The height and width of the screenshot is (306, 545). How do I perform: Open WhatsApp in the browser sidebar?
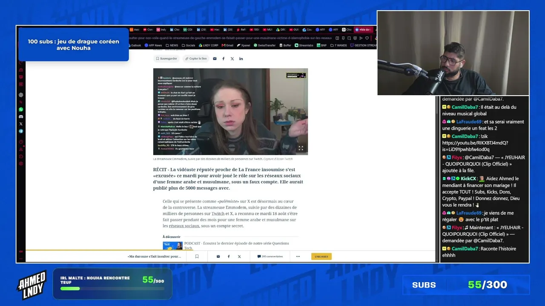pos(21,109)
